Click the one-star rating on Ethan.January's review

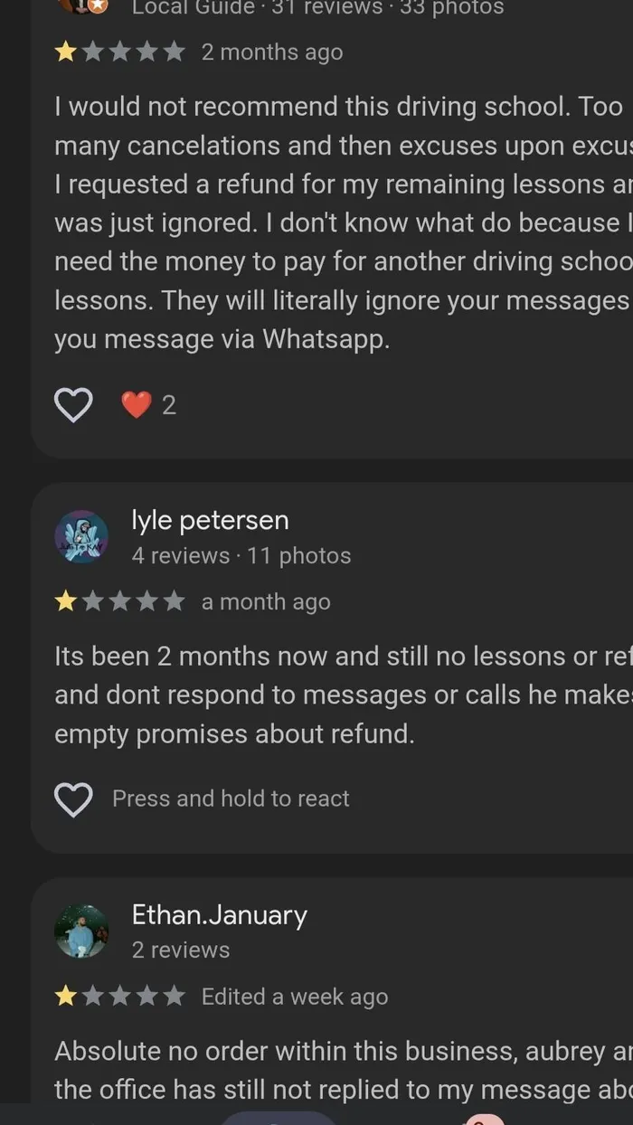[119, 997]
